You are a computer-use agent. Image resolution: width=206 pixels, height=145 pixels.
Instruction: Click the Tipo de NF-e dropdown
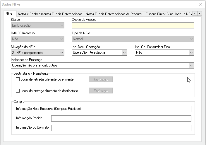coord(133,39)
